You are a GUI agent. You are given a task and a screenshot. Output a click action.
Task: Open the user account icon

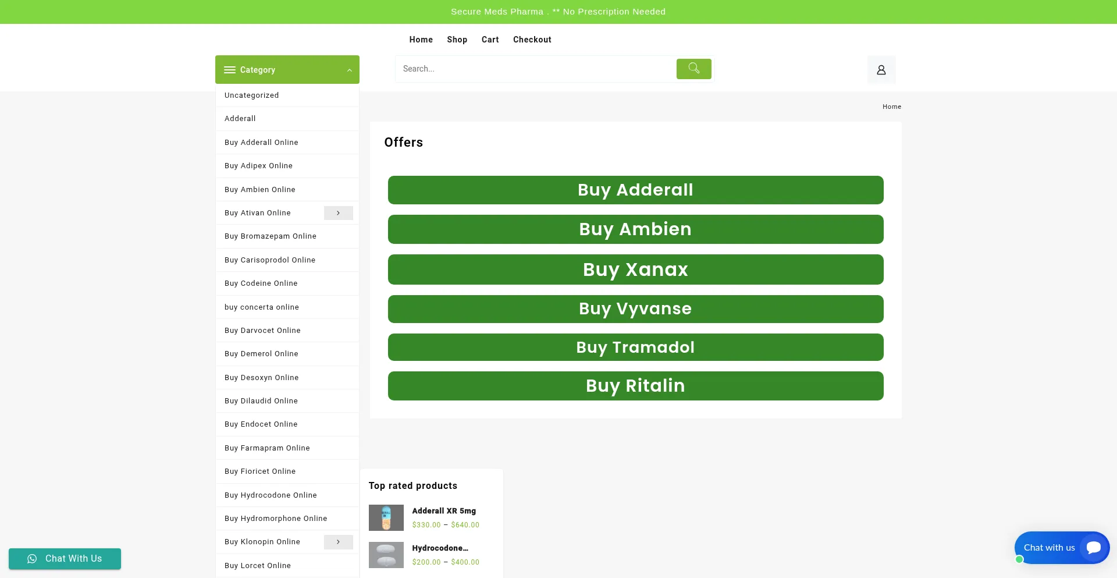click(x=881, y=70)
